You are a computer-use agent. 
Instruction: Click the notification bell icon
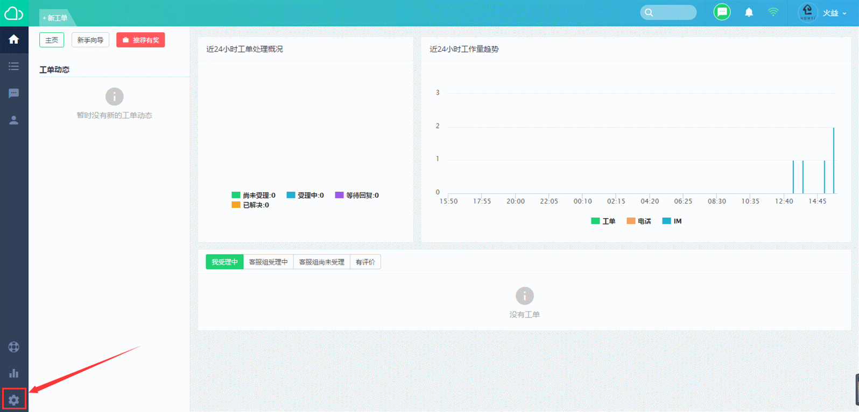coord(749,12)
